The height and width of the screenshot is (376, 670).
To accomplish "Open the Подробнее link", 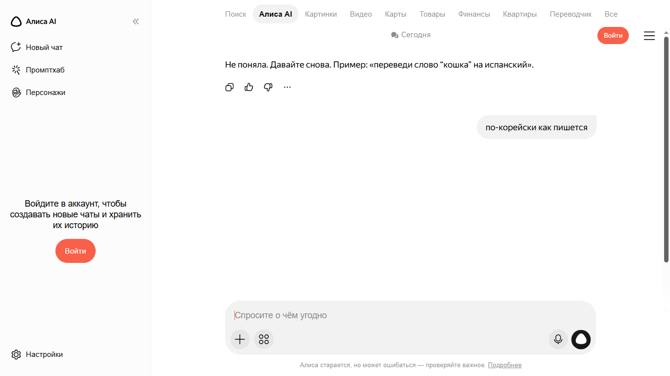I will pos(505,365).
